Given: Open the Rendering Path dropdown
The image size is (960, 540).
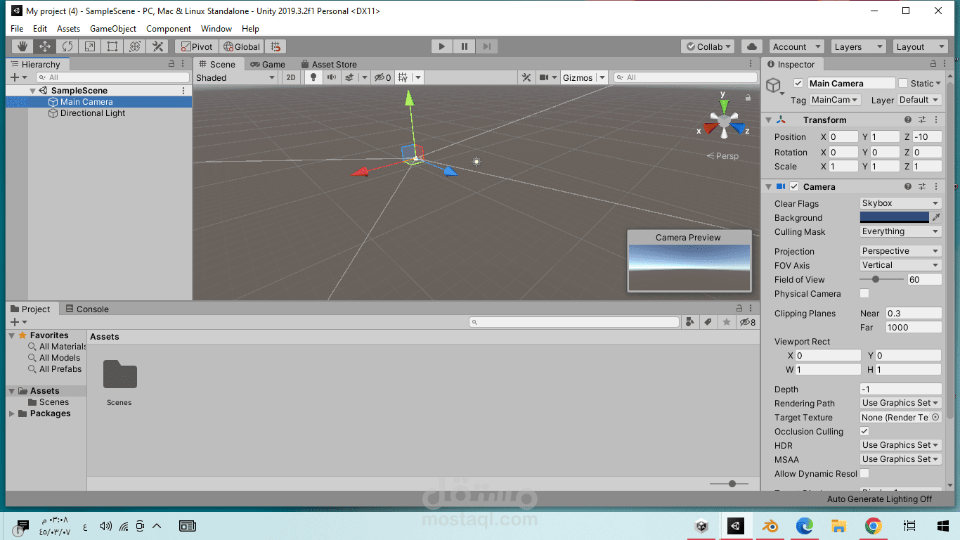Looking at the screenshot, I should click(x=900, y=403).
